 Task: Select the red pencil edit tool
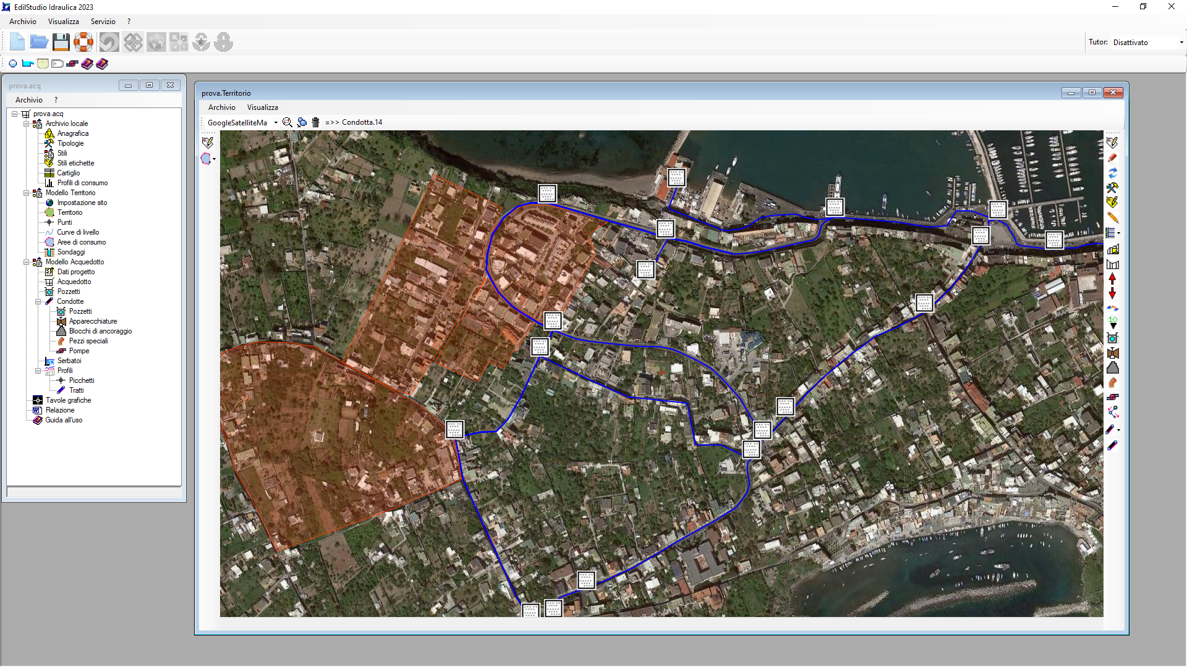(1112, 158)
